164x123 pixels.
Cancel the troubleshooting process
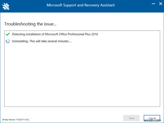point(152,118)
